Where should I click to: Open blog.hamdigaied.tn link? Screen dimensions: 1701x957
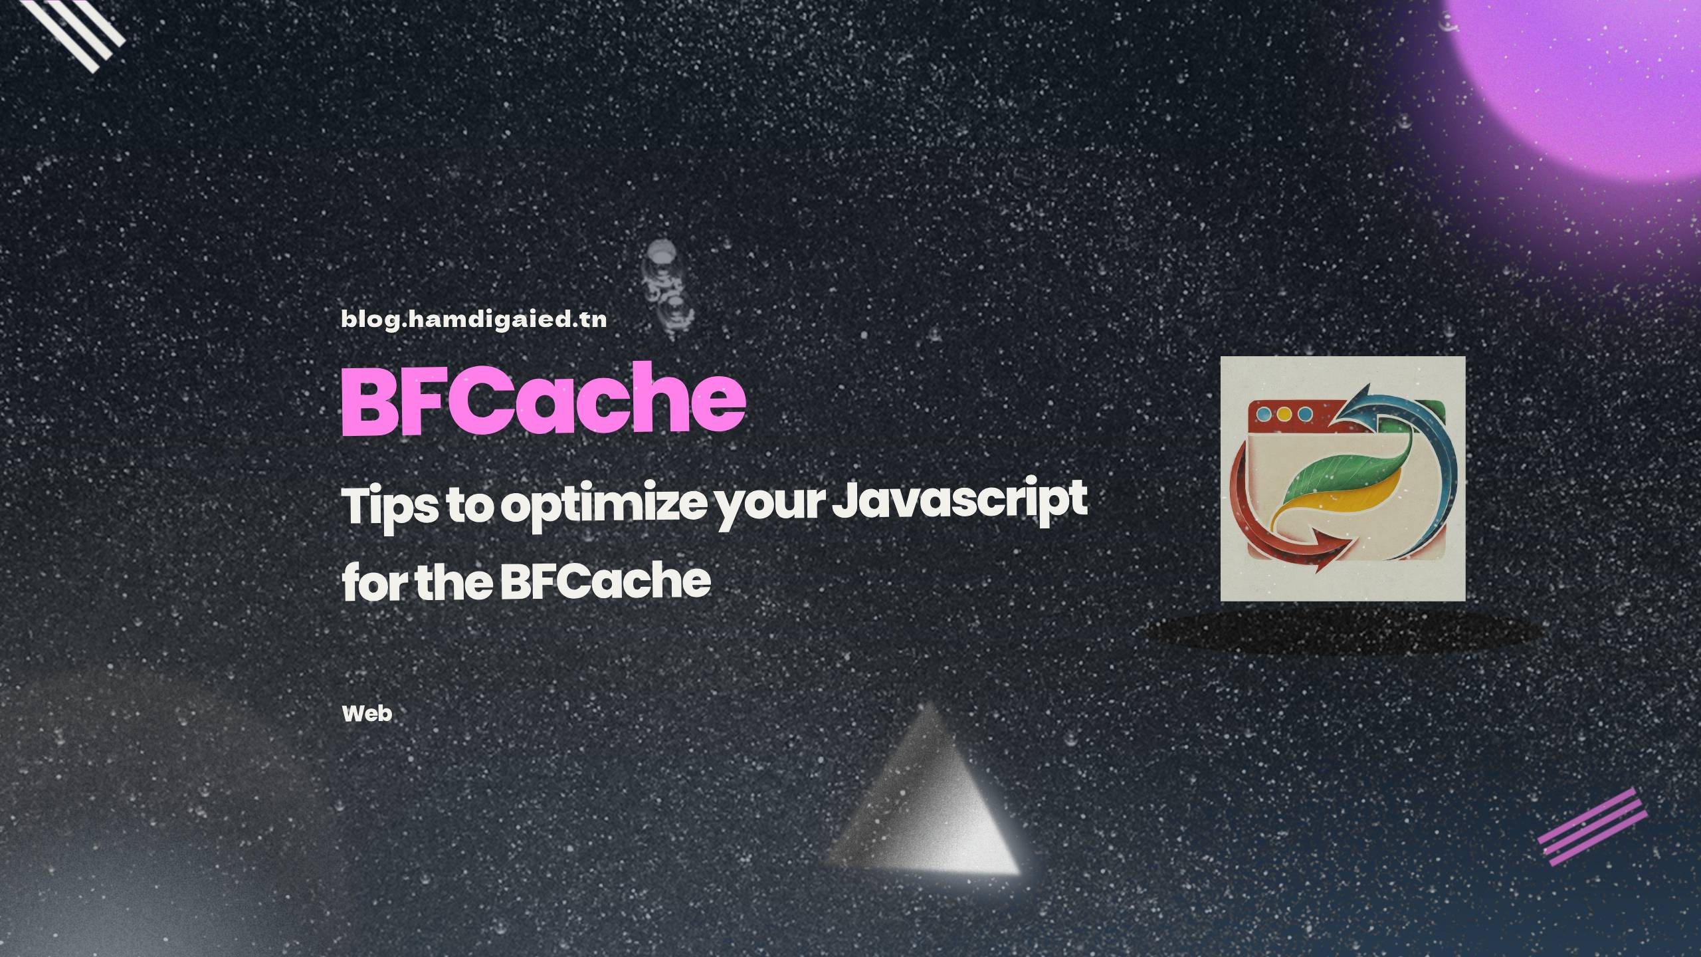click(x=476, y=319)
